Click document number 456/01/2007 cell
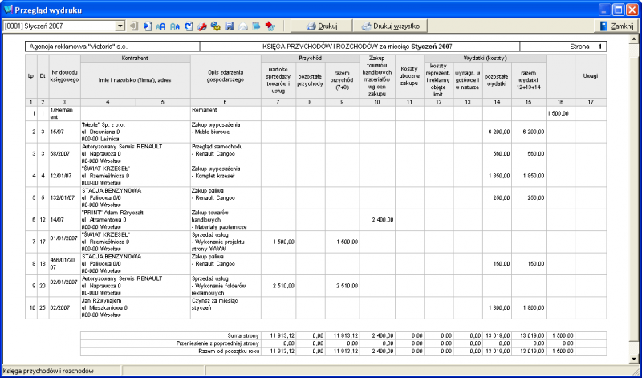Viewport: 642px width, 378px height. 65,264
